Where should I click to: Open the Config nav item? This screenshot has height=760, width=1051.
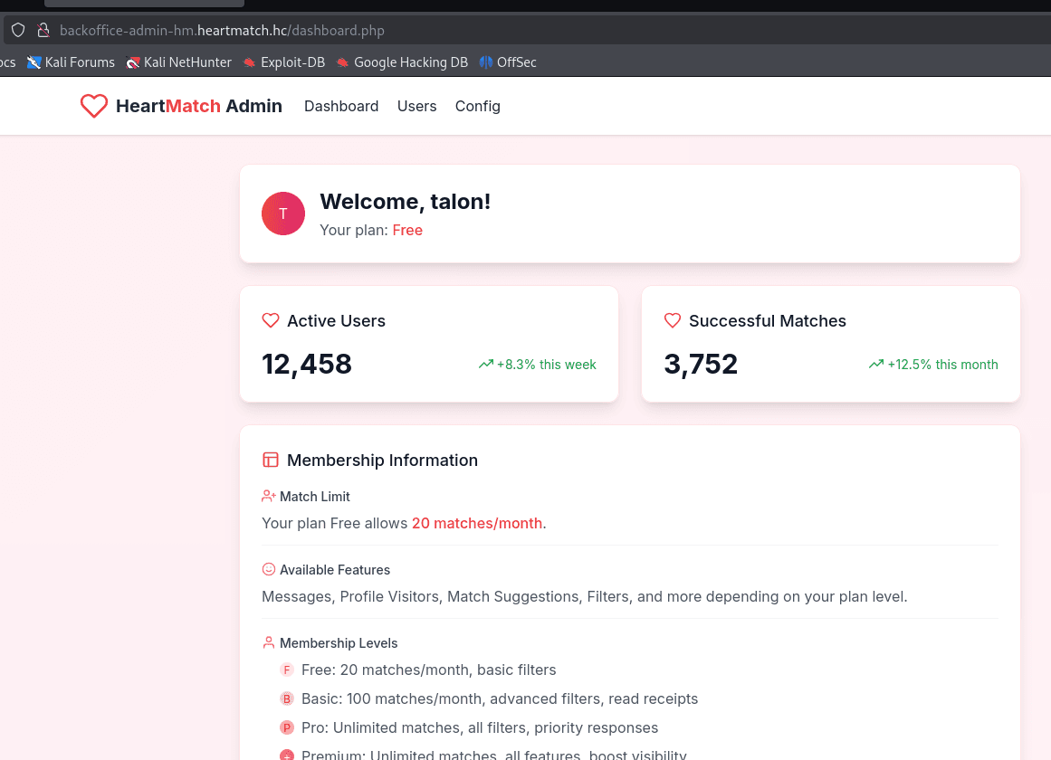click(x=478, y=106)
